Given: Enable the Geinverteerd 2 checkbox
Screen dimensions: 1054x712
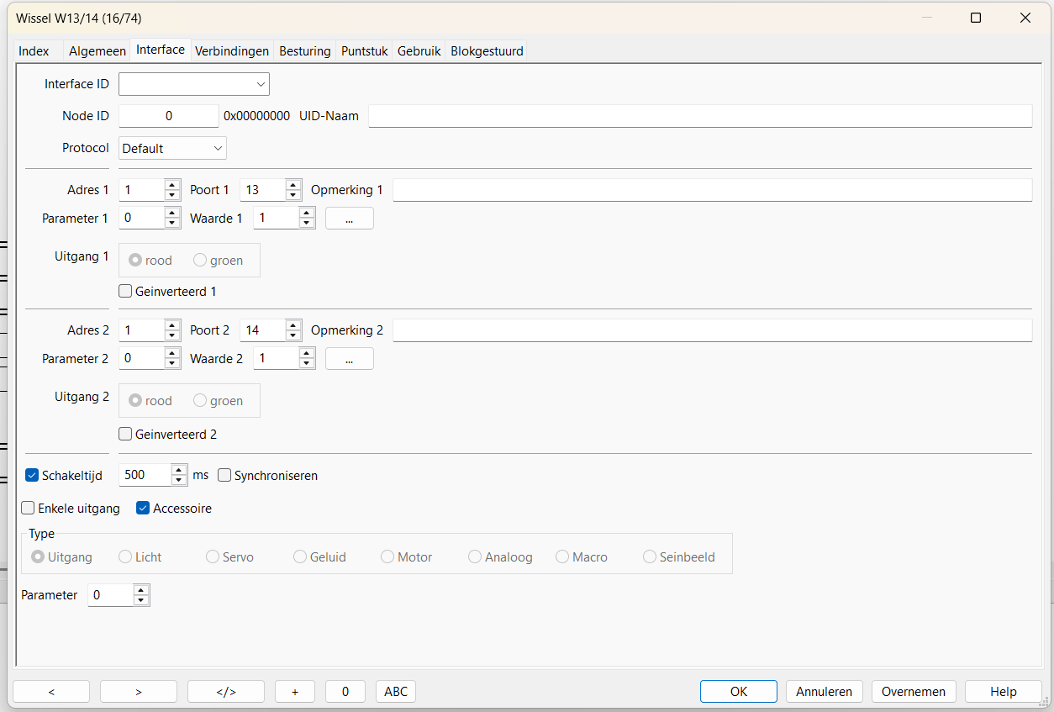Looking at the screenshot, I should pyautogui.click(x=125, y=435).
